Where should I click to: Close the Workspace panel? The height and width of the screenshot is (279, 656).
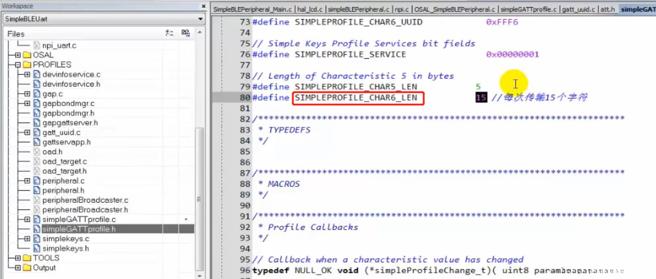pyautogui.click(x=203, y=6)
